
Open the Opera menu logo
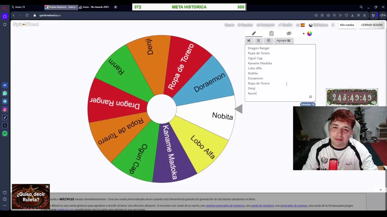coord(5,8)
